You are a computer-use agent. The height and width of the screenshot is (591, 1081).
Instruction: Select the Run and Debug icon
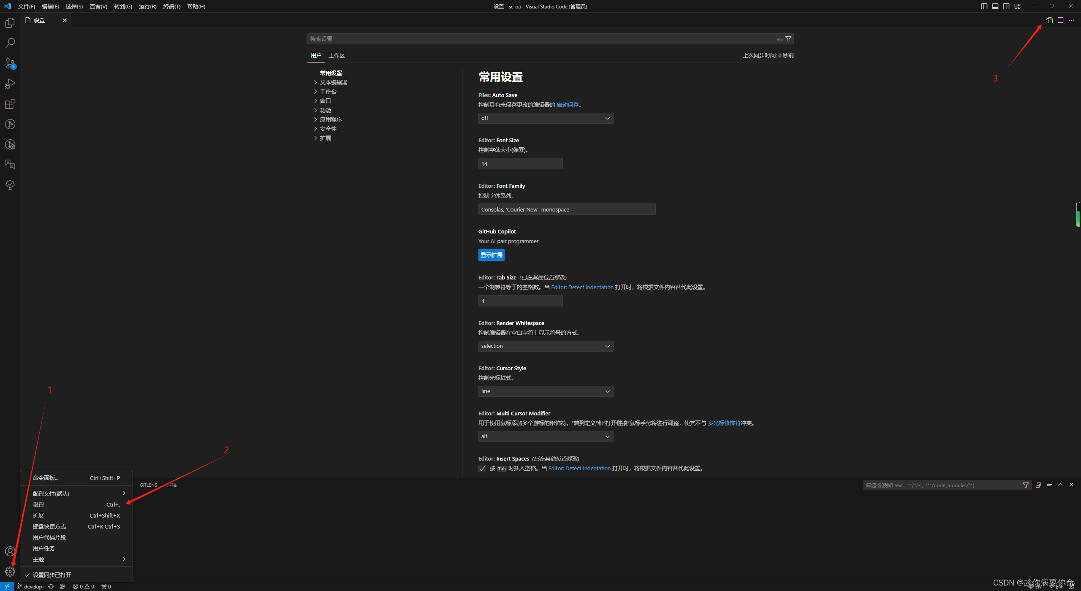[x=10, y=84]
